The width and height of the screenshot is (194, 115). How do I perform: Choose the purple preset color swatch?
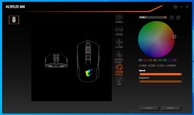point(175,60)
